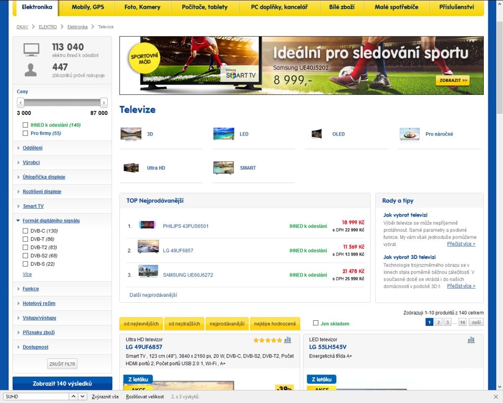Click the compare chart icon for LG 55LH545V
The height and width of the screenshot is (403, 503).
471,340
